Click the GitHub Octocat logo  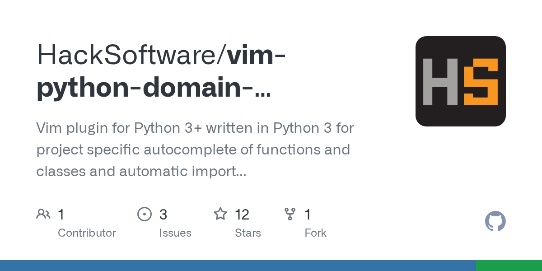click(x=495, y=221)
